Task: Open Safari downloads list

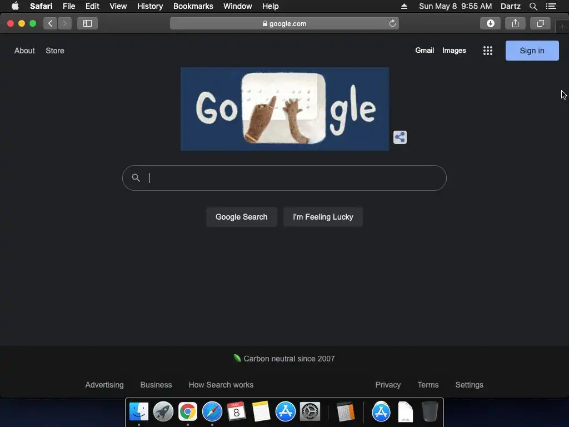Action: pos(490,23)
